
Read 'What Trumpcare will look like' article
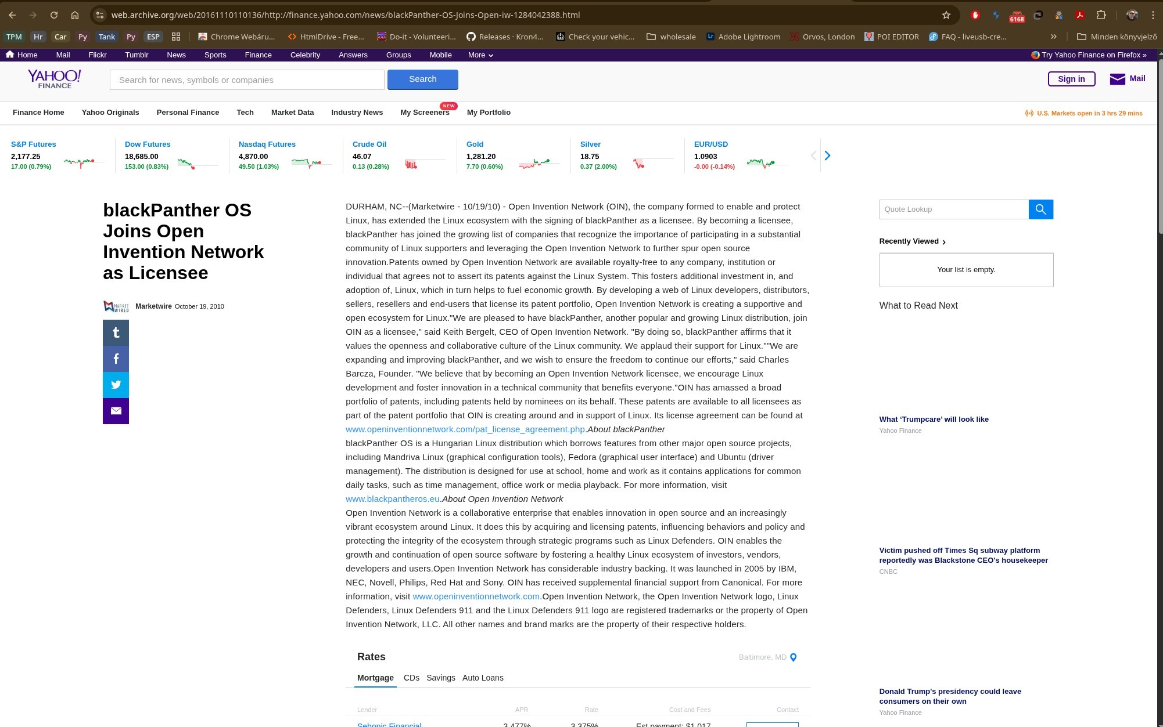pos(934,419)
